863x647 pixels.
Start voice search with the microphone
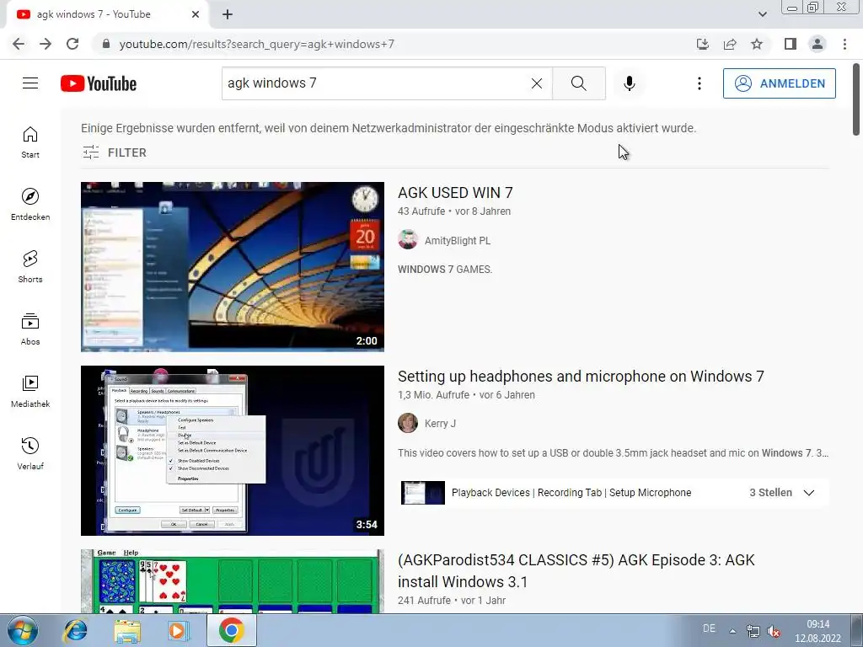(630, 83)
